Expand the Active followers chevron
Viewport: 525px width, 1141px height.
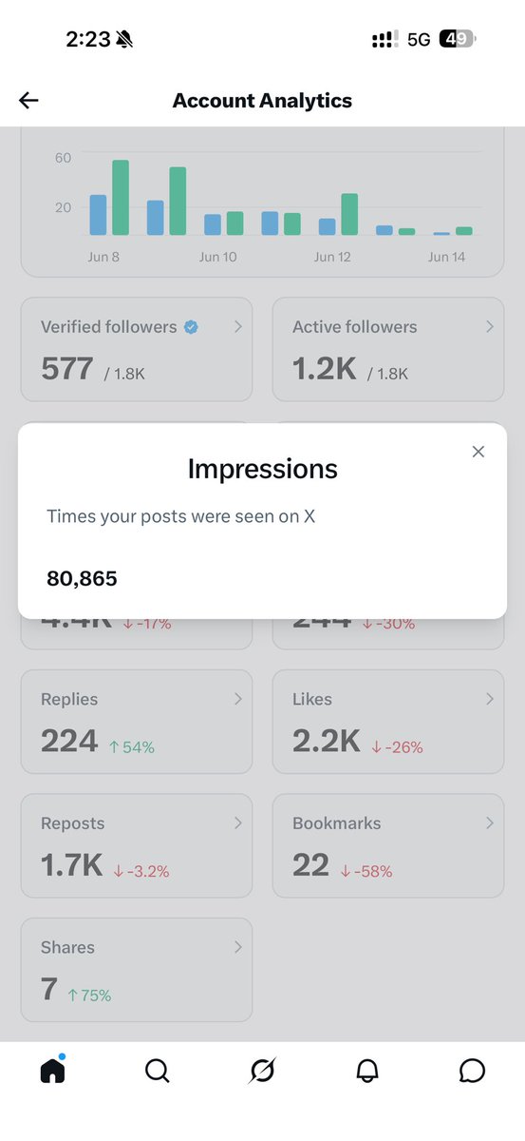[489, 326]
